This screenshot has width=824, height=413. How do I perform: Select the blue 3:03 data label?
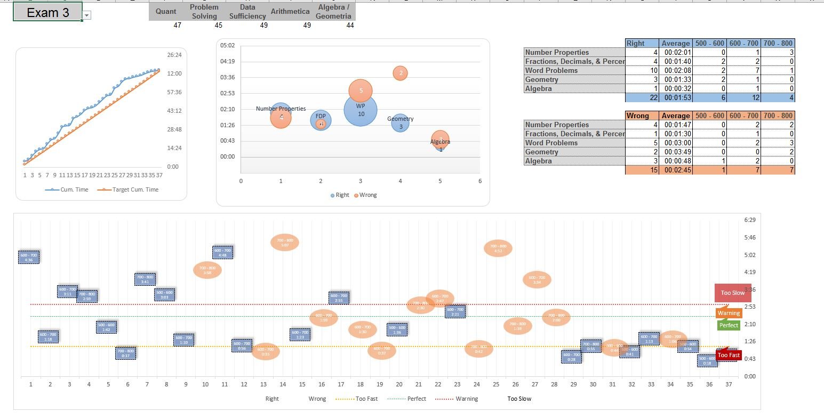[x=164, y=294]
